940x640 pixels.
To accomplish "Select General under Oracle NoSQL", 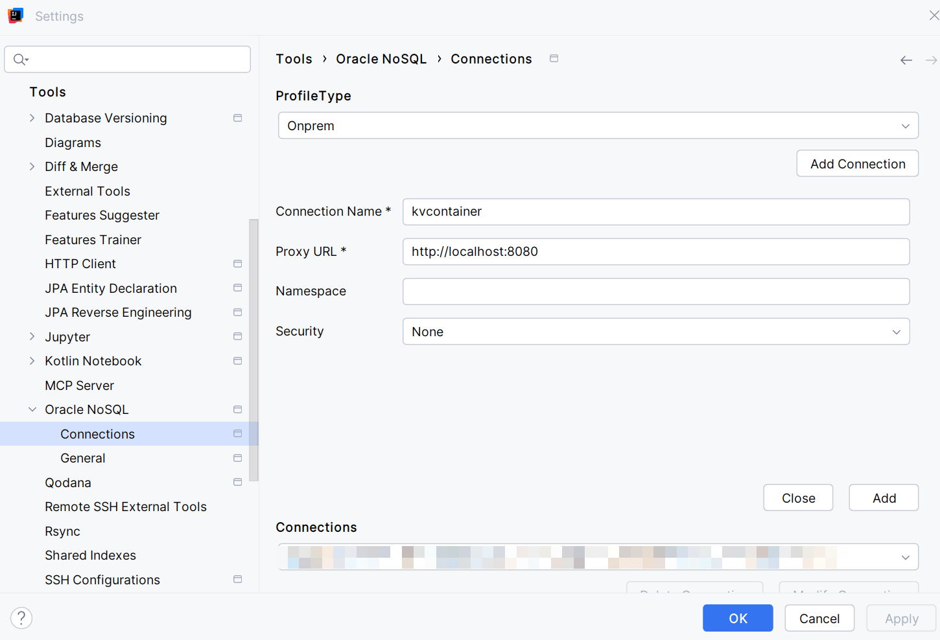I will click(x=83, y=458).
